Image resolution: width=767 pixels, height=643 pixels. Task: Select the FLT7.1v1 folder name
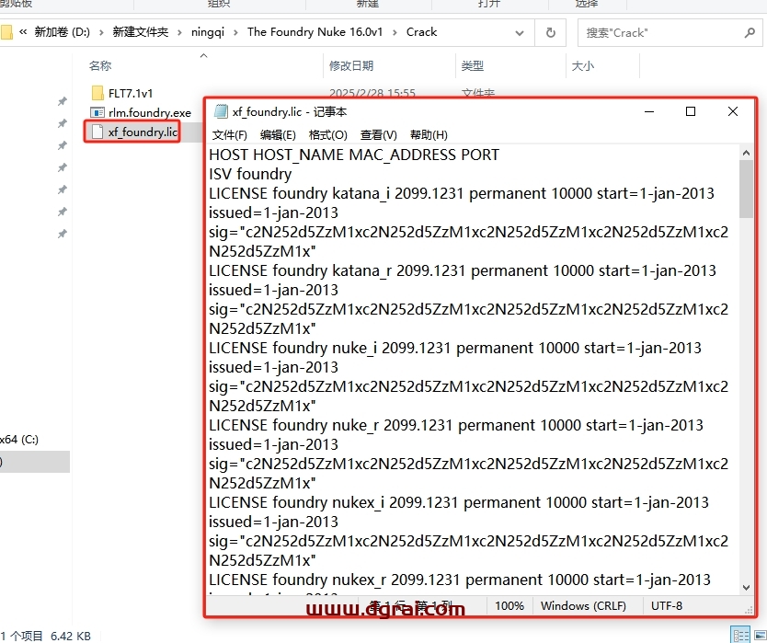(131, 93)
